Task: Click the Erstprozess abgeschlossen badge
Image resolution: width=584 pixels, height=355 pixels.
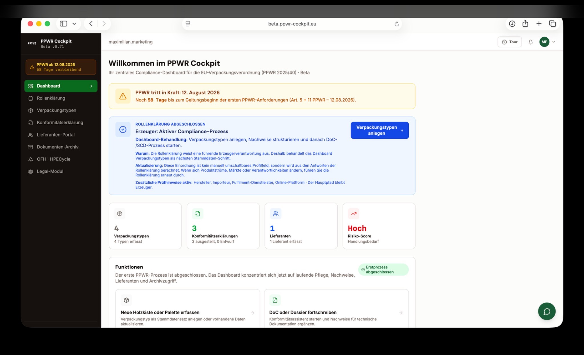Action: 383,269
